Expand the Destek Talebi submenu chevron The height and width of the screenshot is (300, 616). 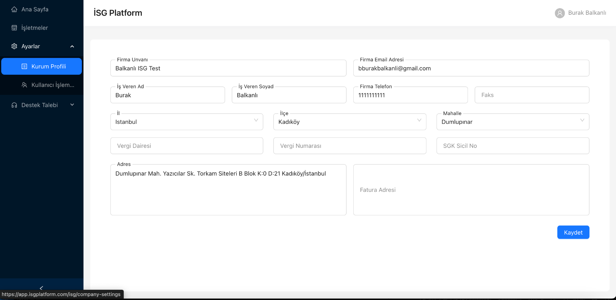(72, 105)
